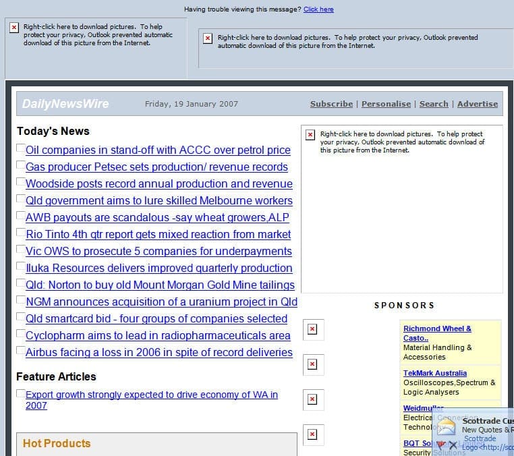Open the Personalise link in header

[x=386, y=104]
